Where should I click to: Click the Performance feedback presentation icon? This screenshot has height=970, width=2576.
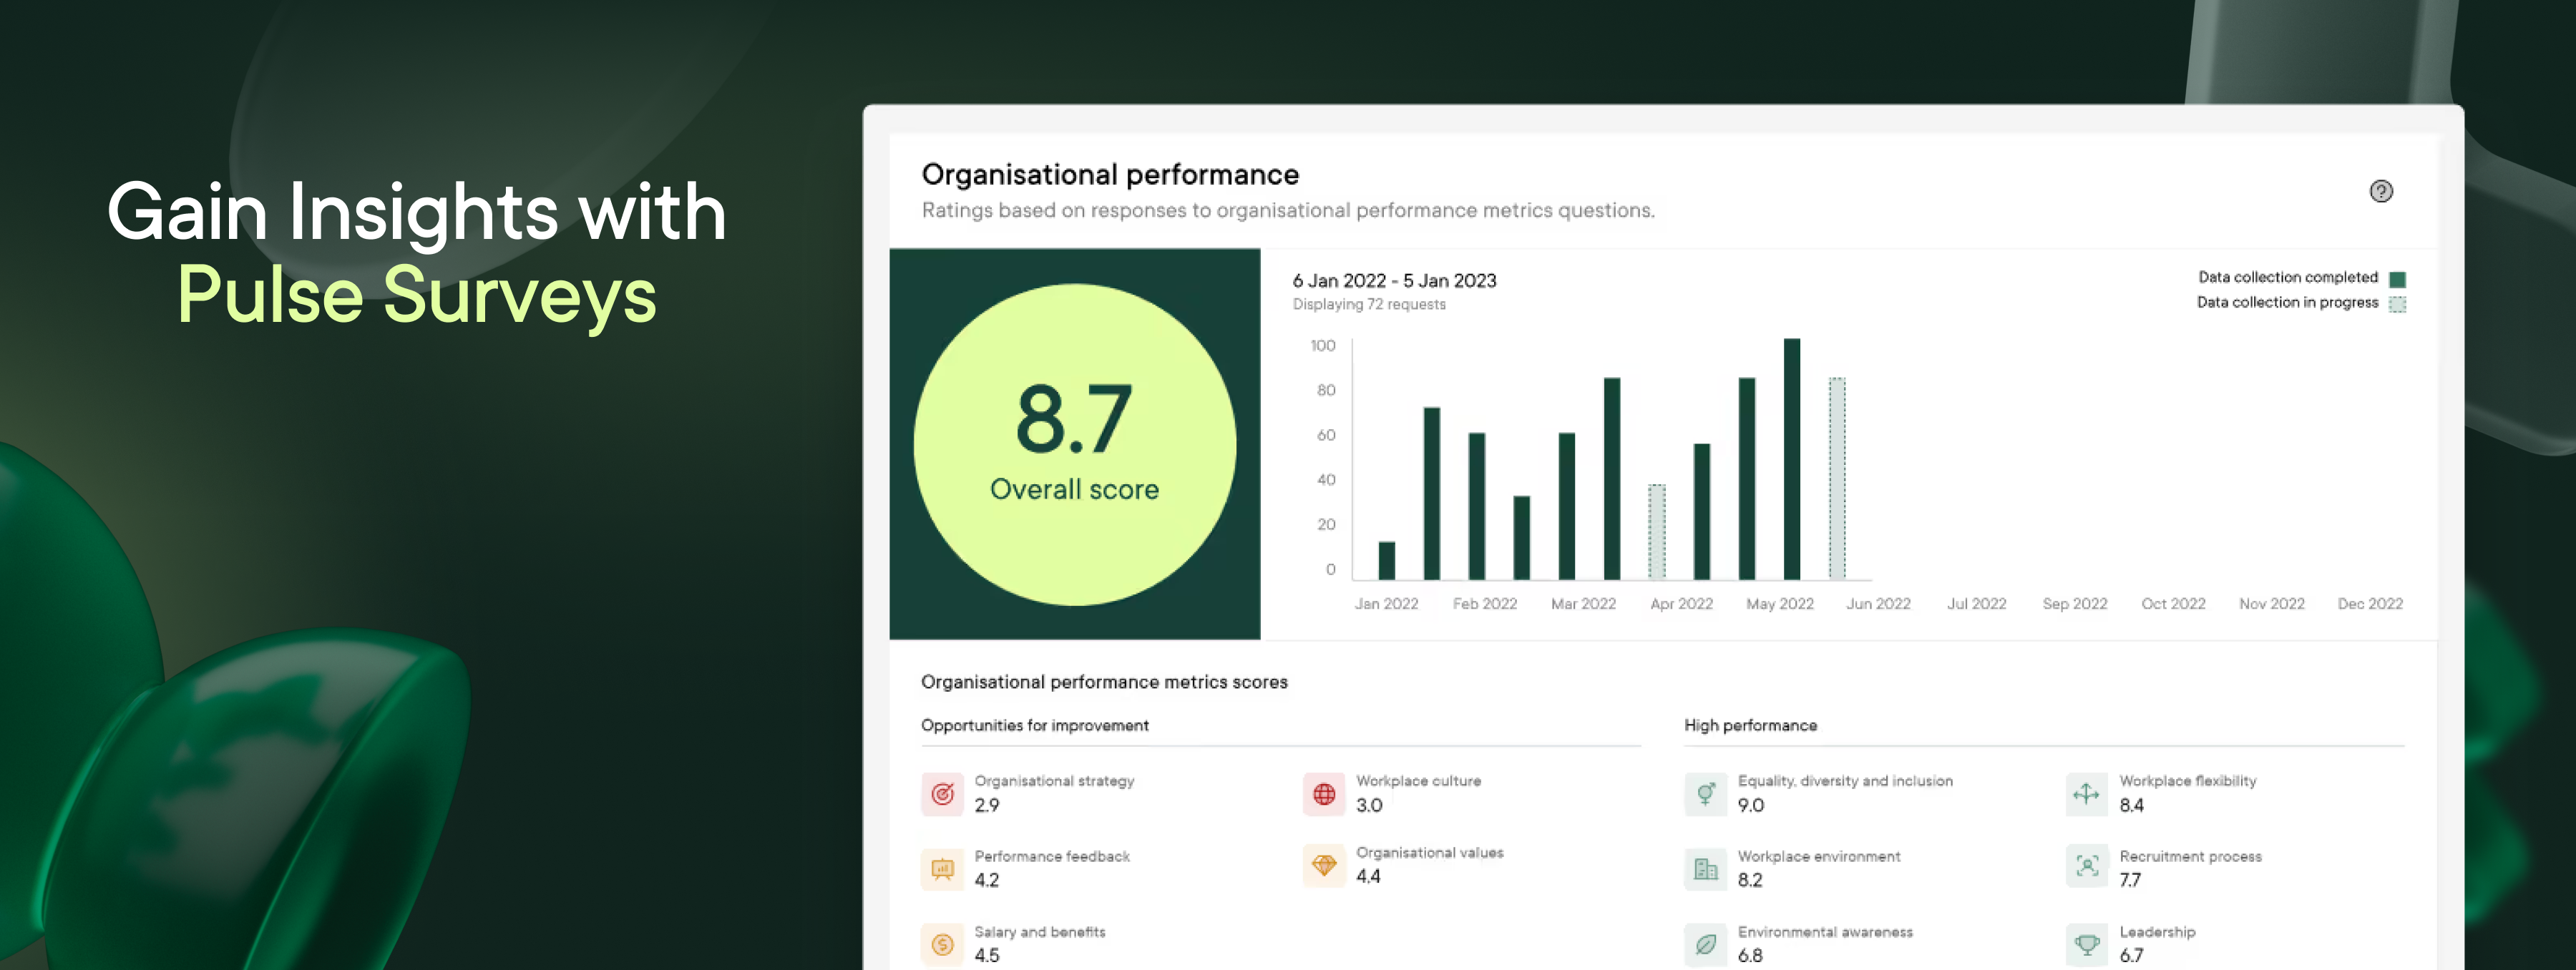(x=942, y=869)
